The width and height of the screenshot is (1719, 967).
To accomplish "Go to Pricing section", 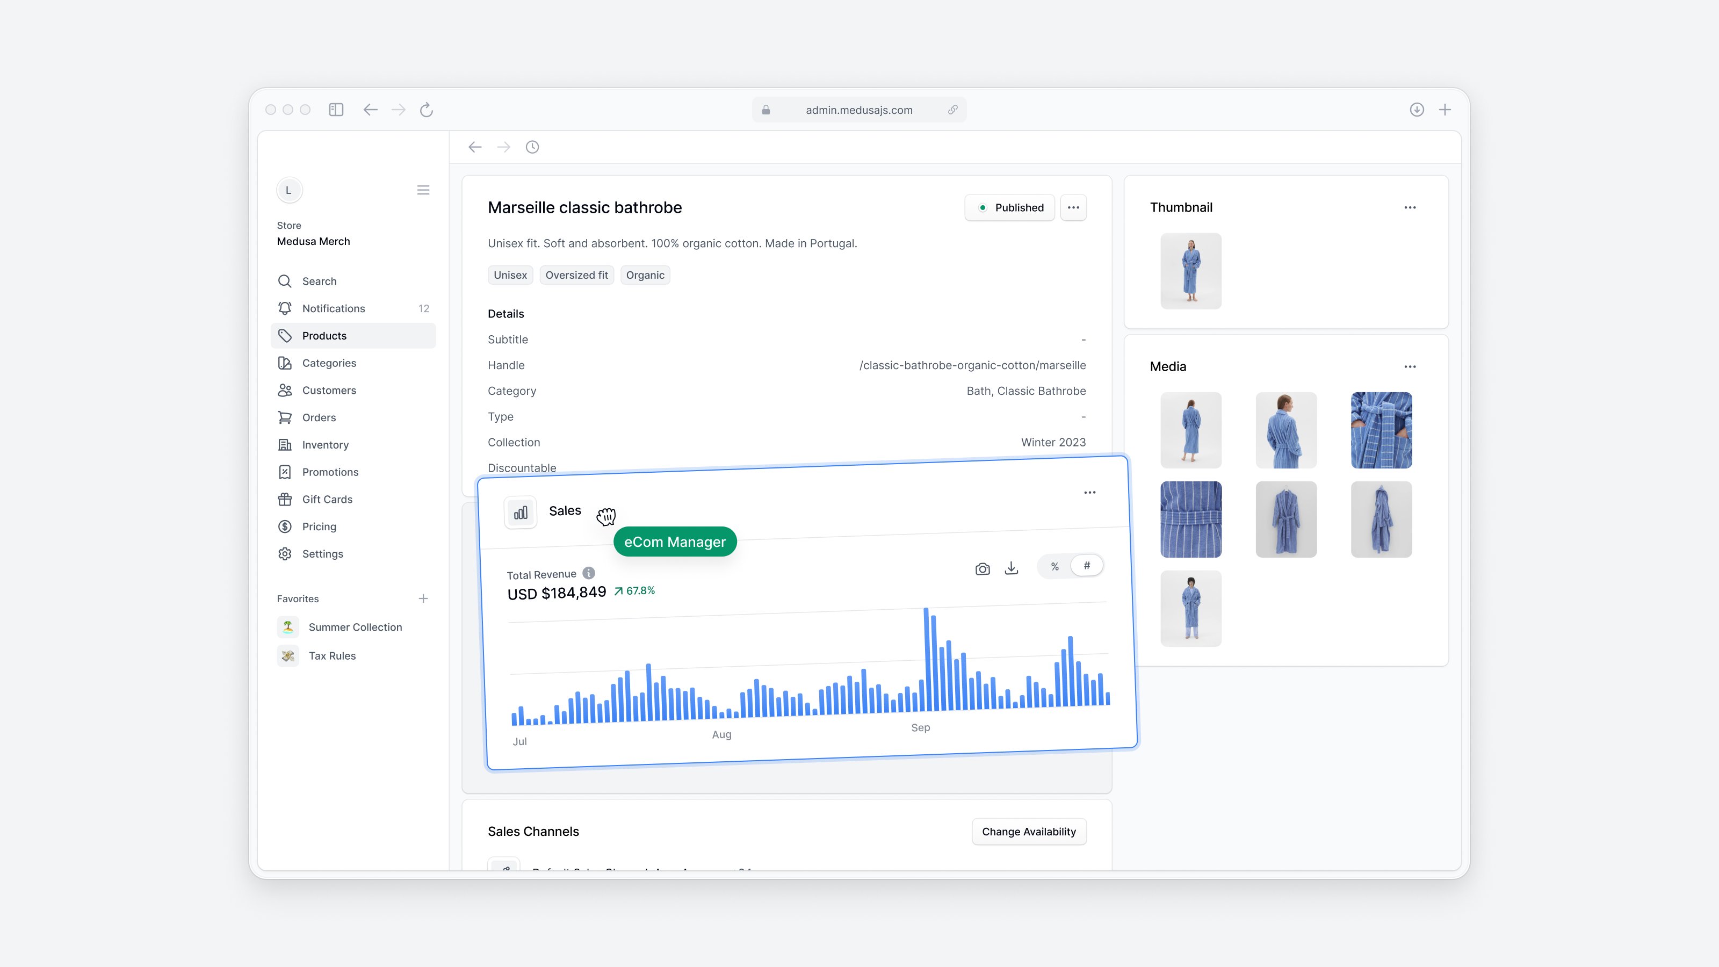I will coord(353,526).
